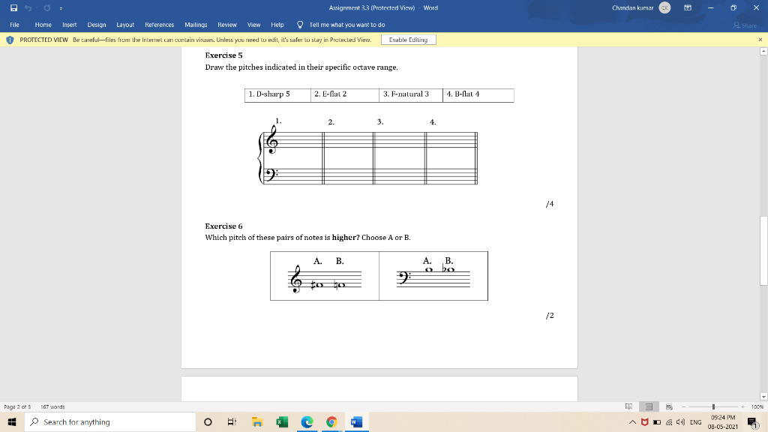Image resolution: width=768 pixels, height=432 pixels.
Task: Open the Design tab
Action: tap(97, 25)
